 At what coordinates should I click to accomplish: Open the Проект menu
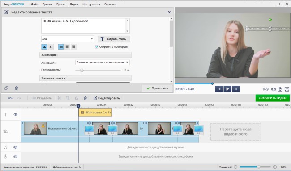pyautogui.click(x=61, y=4)
